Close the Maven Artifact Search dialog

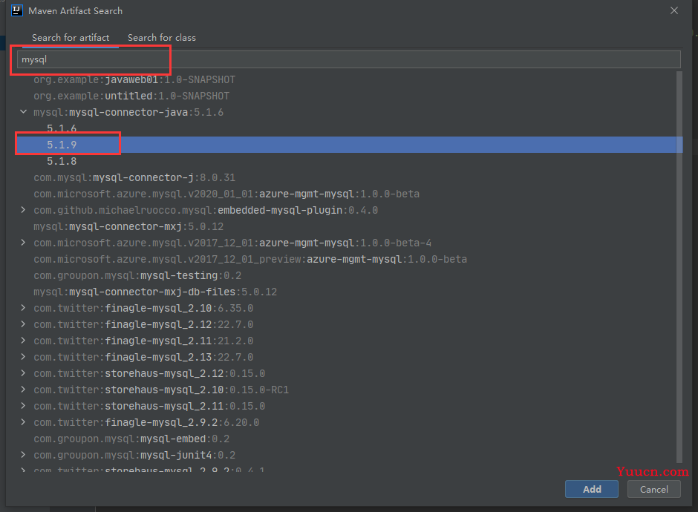tap(674, 10)
